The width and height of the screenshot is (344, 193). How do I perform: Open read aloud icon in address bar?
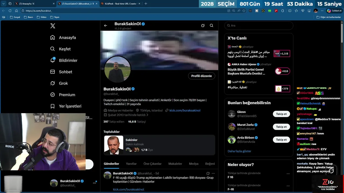[x=239, y=11]
